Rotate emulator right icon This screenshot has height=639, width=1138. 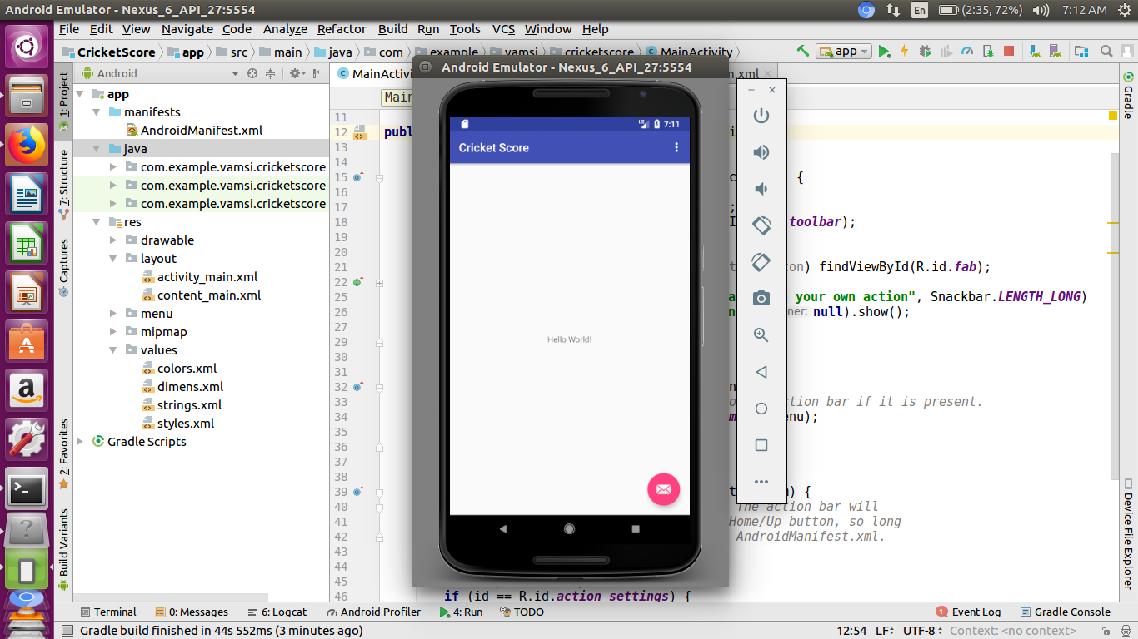(761, 262)
